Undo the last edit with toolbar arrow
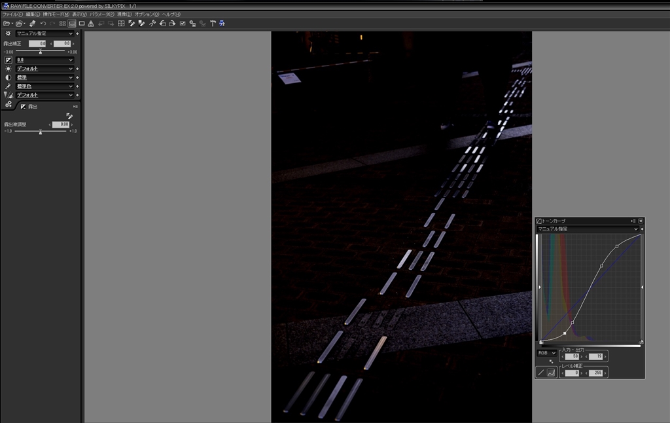The height and width of the screenshot is (423, 670). point(43,24)
